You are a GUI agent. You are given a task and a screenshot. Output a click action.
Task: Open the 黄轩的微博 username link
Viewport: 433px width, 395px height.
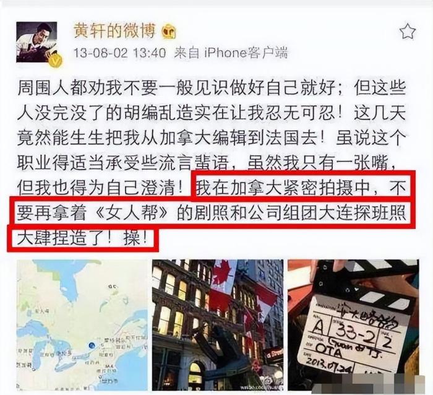(114, 30)
